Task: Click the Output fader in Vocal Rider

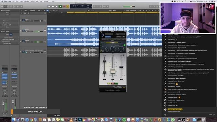Action: [121, 67]
